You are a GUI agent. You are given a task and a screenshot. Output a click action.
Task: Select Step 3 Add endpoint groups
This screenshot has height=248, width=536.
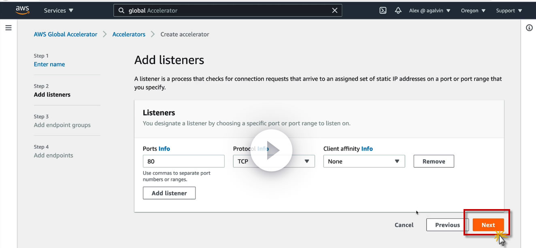62,125
